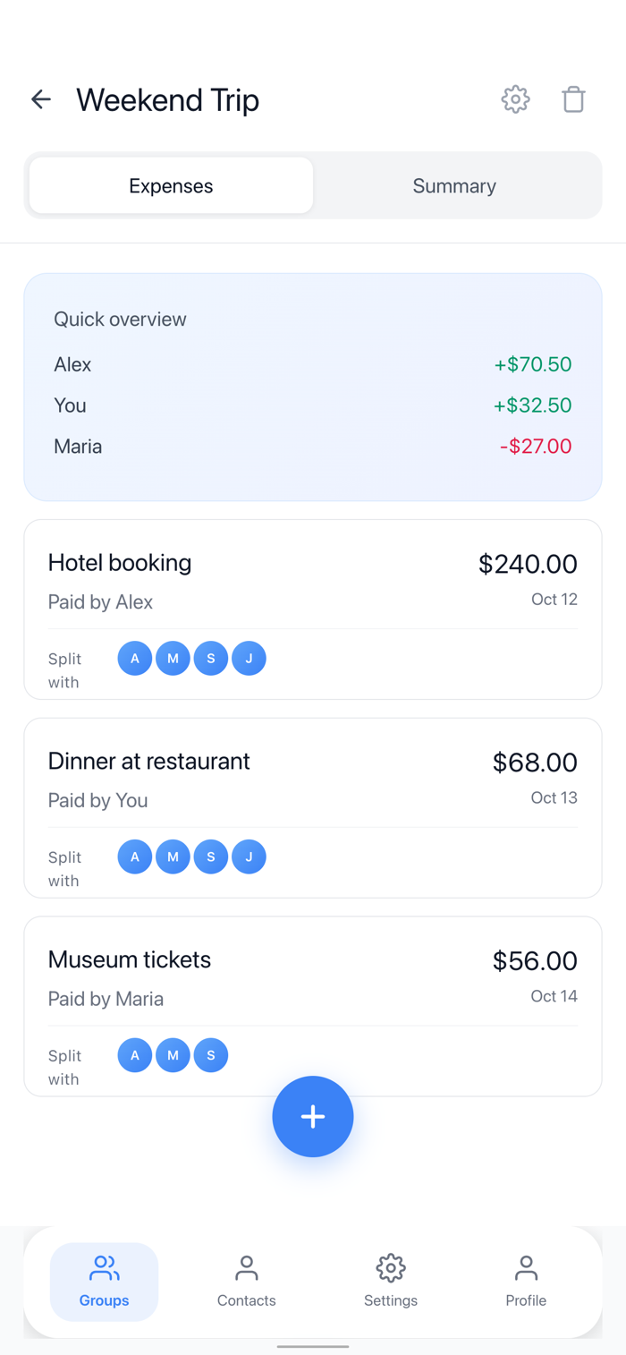The width and height of the screenshot is (626, 1355).
Task: Select the Expenses tab
Action: tap(171, 186)
